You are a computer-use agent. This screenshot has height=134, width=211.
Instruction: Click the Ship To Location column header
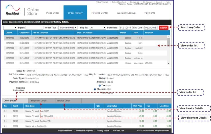pos(96,33)
